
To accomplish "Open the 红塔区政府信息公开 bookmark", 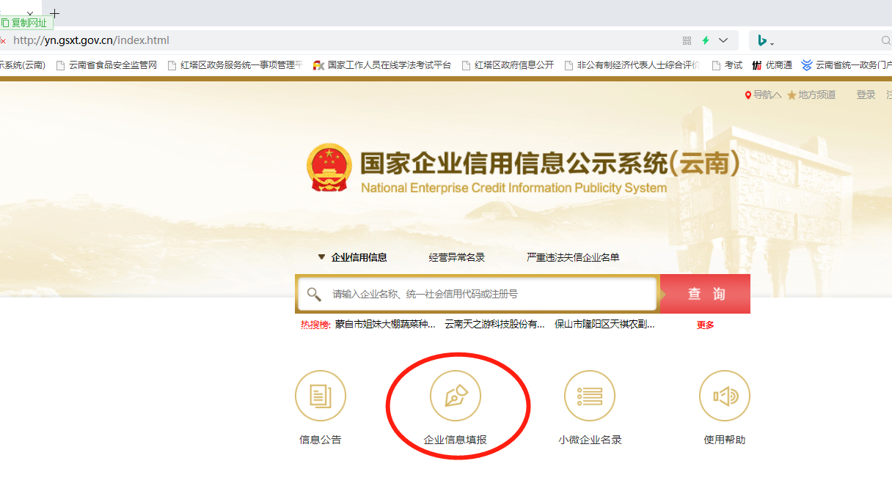I will point(508,65).
